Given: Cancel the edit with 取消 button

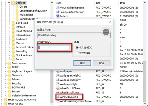Looking at the screenshot, I should tap(102, 63).
